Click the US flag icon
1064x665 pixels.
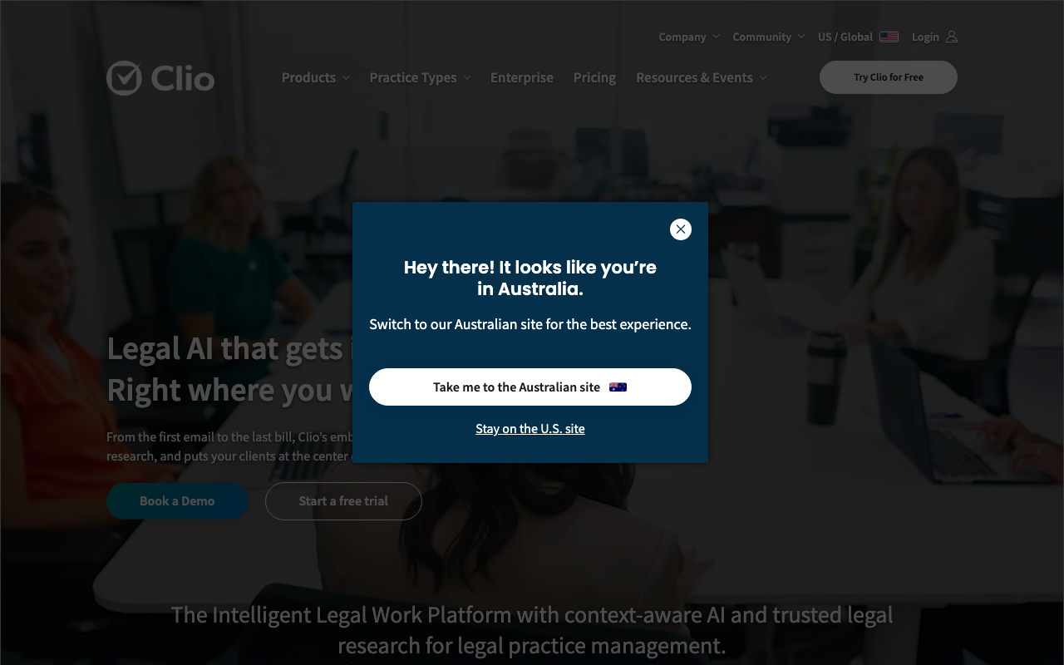[x=889, y=37]
